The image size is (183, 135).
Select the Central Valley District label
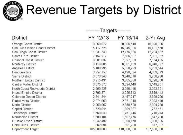pyautogui.click(x=27, y=84)
